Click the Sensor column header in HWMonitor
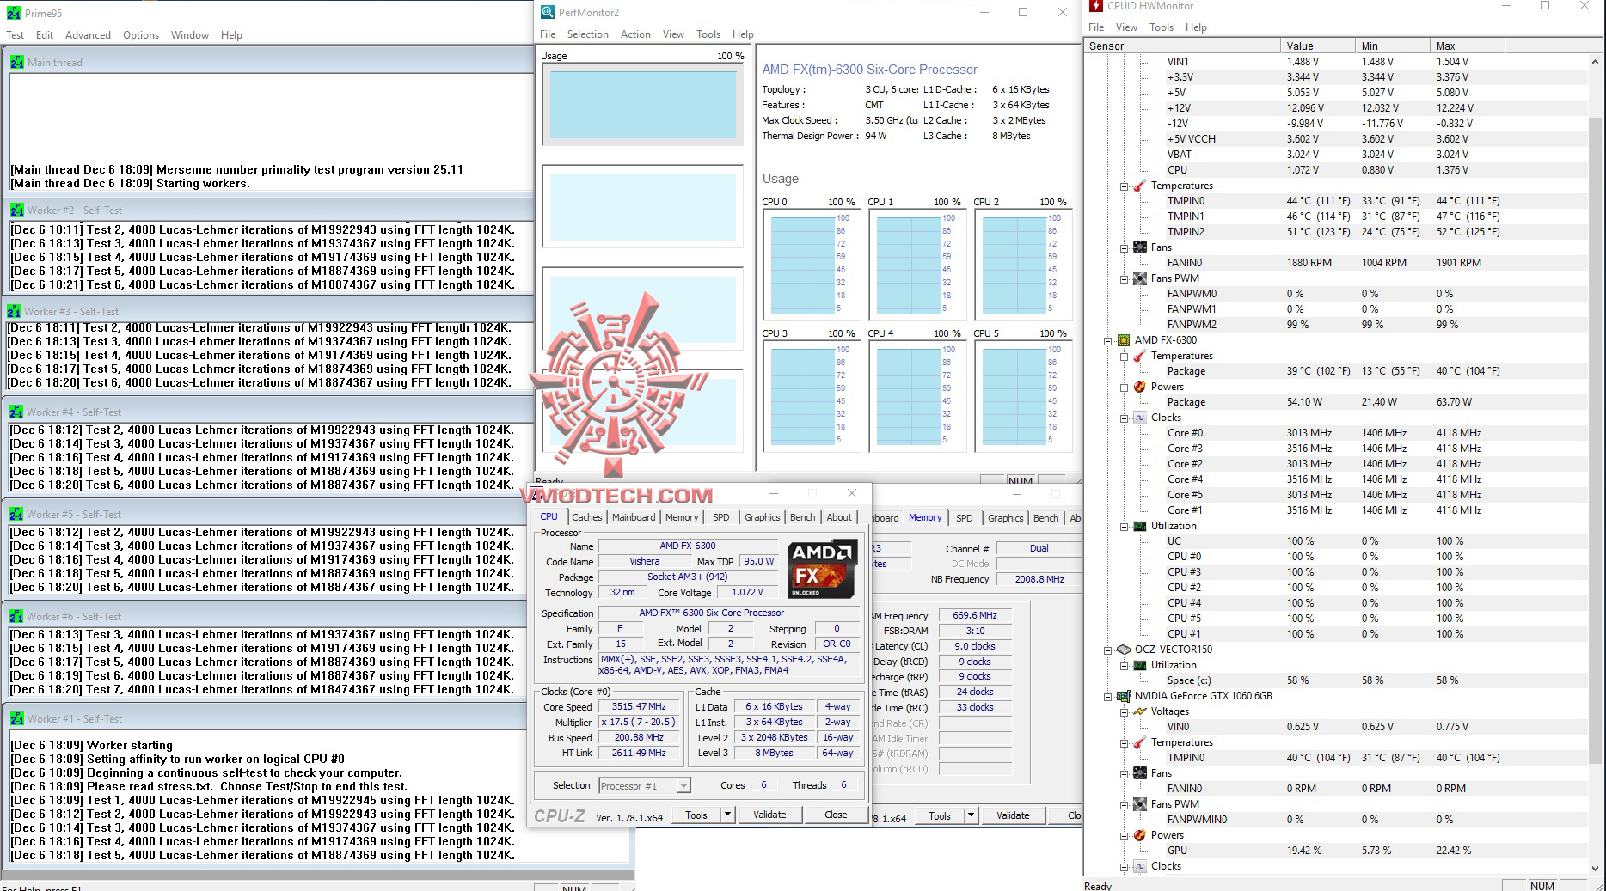This screenshot has height=891, width=1606. (x=1182, y=46)
